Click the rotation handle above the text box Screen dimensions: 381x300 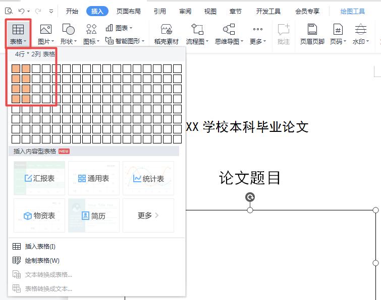click(250, 197)
